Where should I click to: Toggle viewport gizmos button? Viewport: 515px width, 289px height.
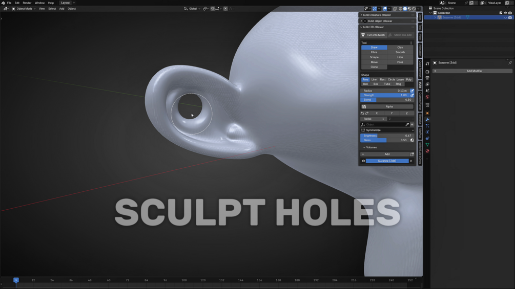click(375, 9)
